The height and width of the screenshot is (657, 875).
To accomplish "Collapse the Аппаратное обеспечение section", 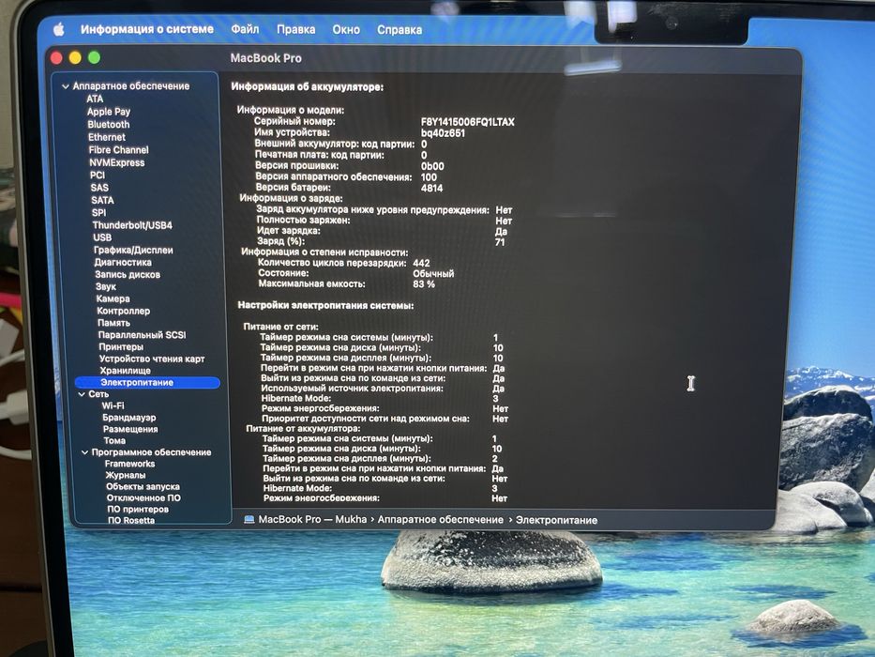I will point(66,86).
